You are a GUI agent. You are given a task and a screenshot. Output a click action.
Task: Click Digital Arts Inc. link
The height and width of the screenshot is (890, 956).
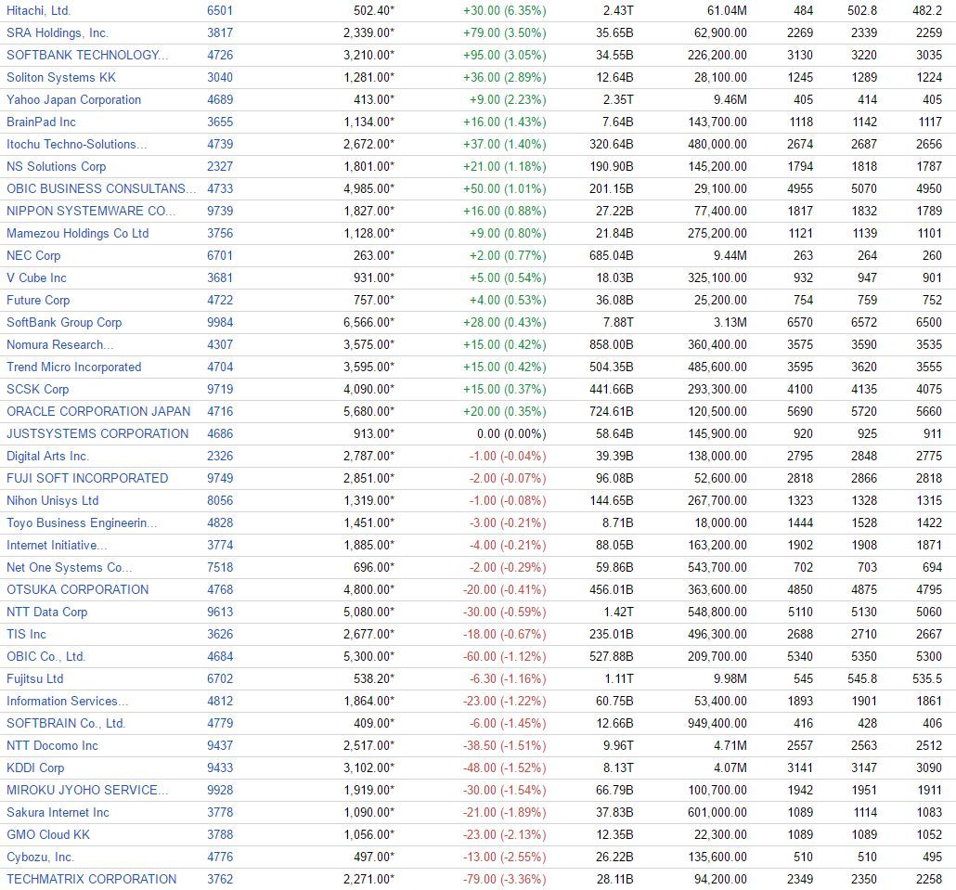point(47,456)
